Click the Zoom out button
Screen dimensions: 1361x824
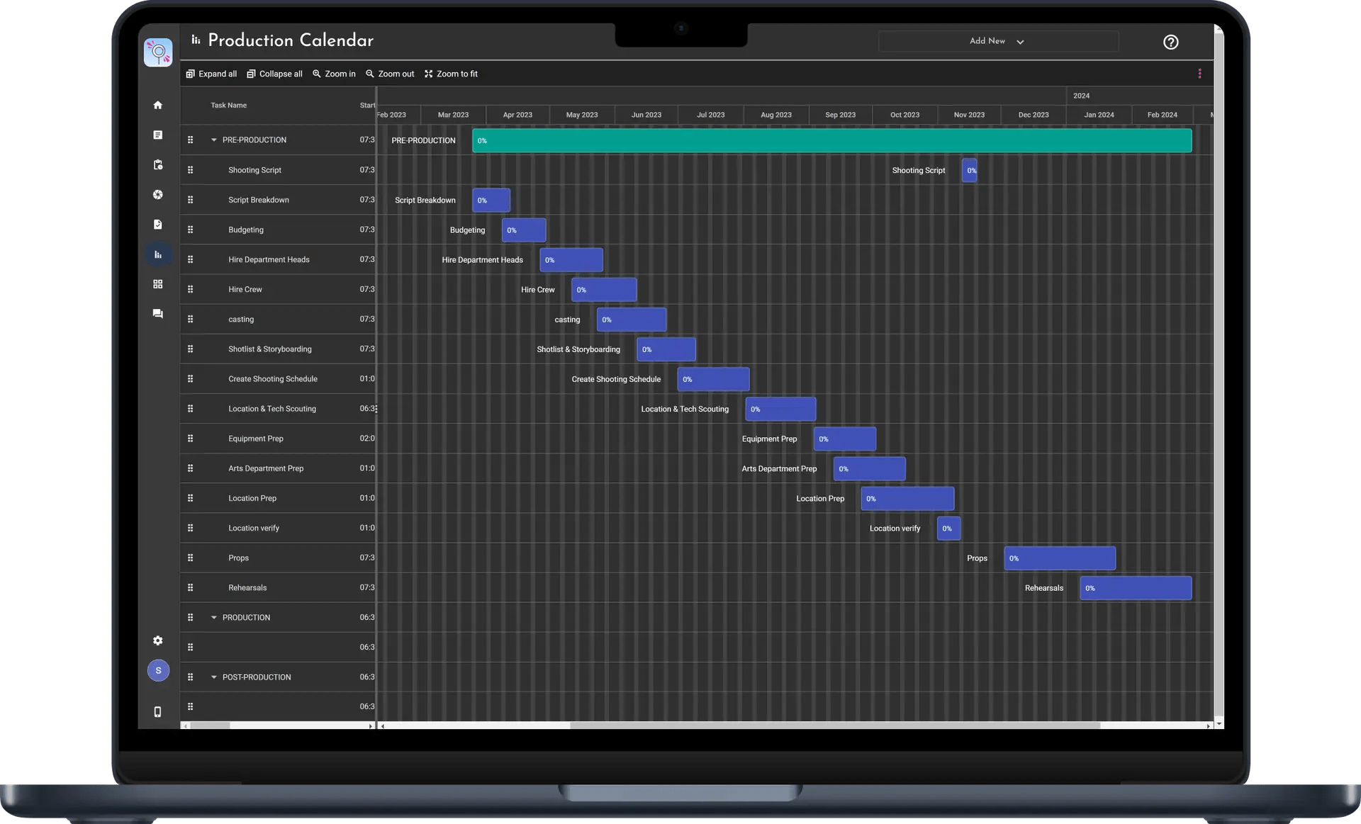tap(390, 74)
